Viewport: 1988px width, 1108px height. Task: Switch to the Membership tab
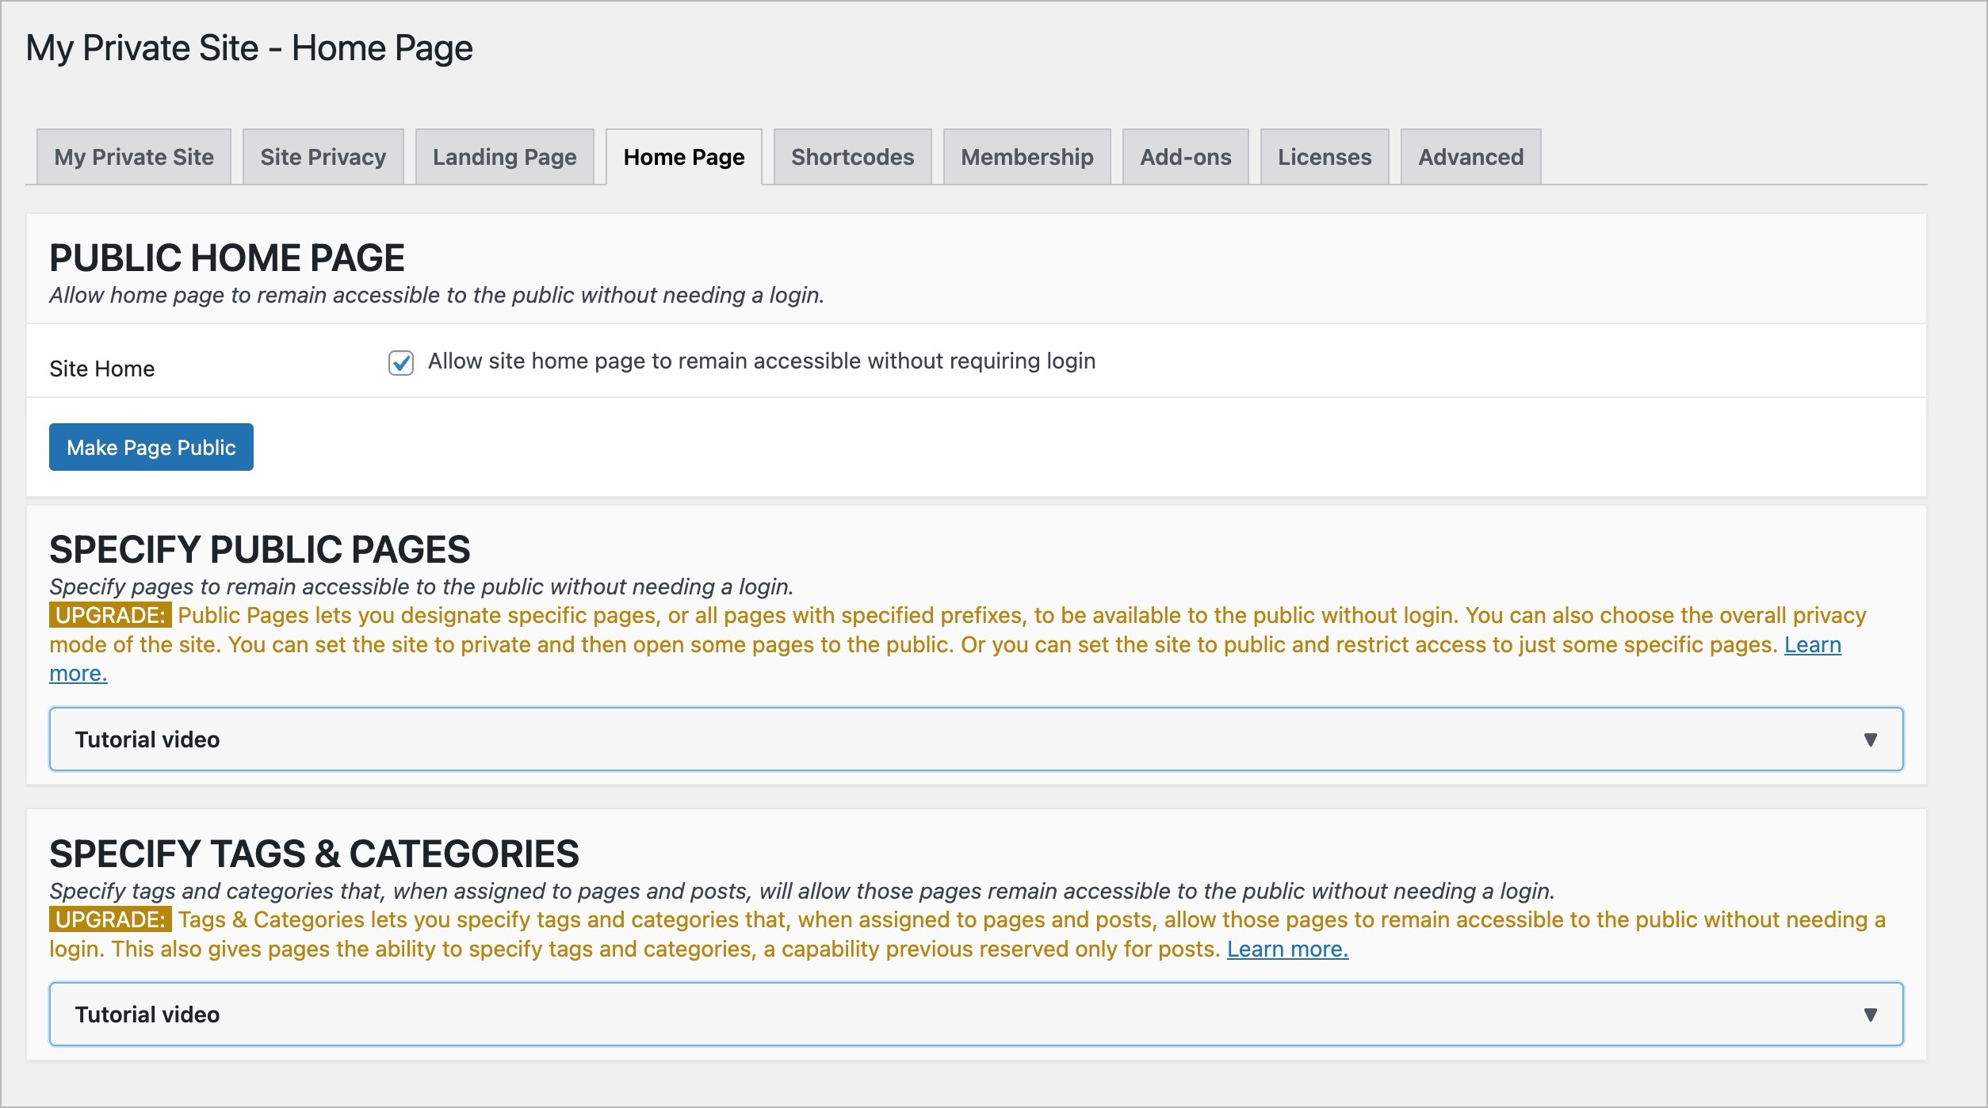pos(1026,156)
